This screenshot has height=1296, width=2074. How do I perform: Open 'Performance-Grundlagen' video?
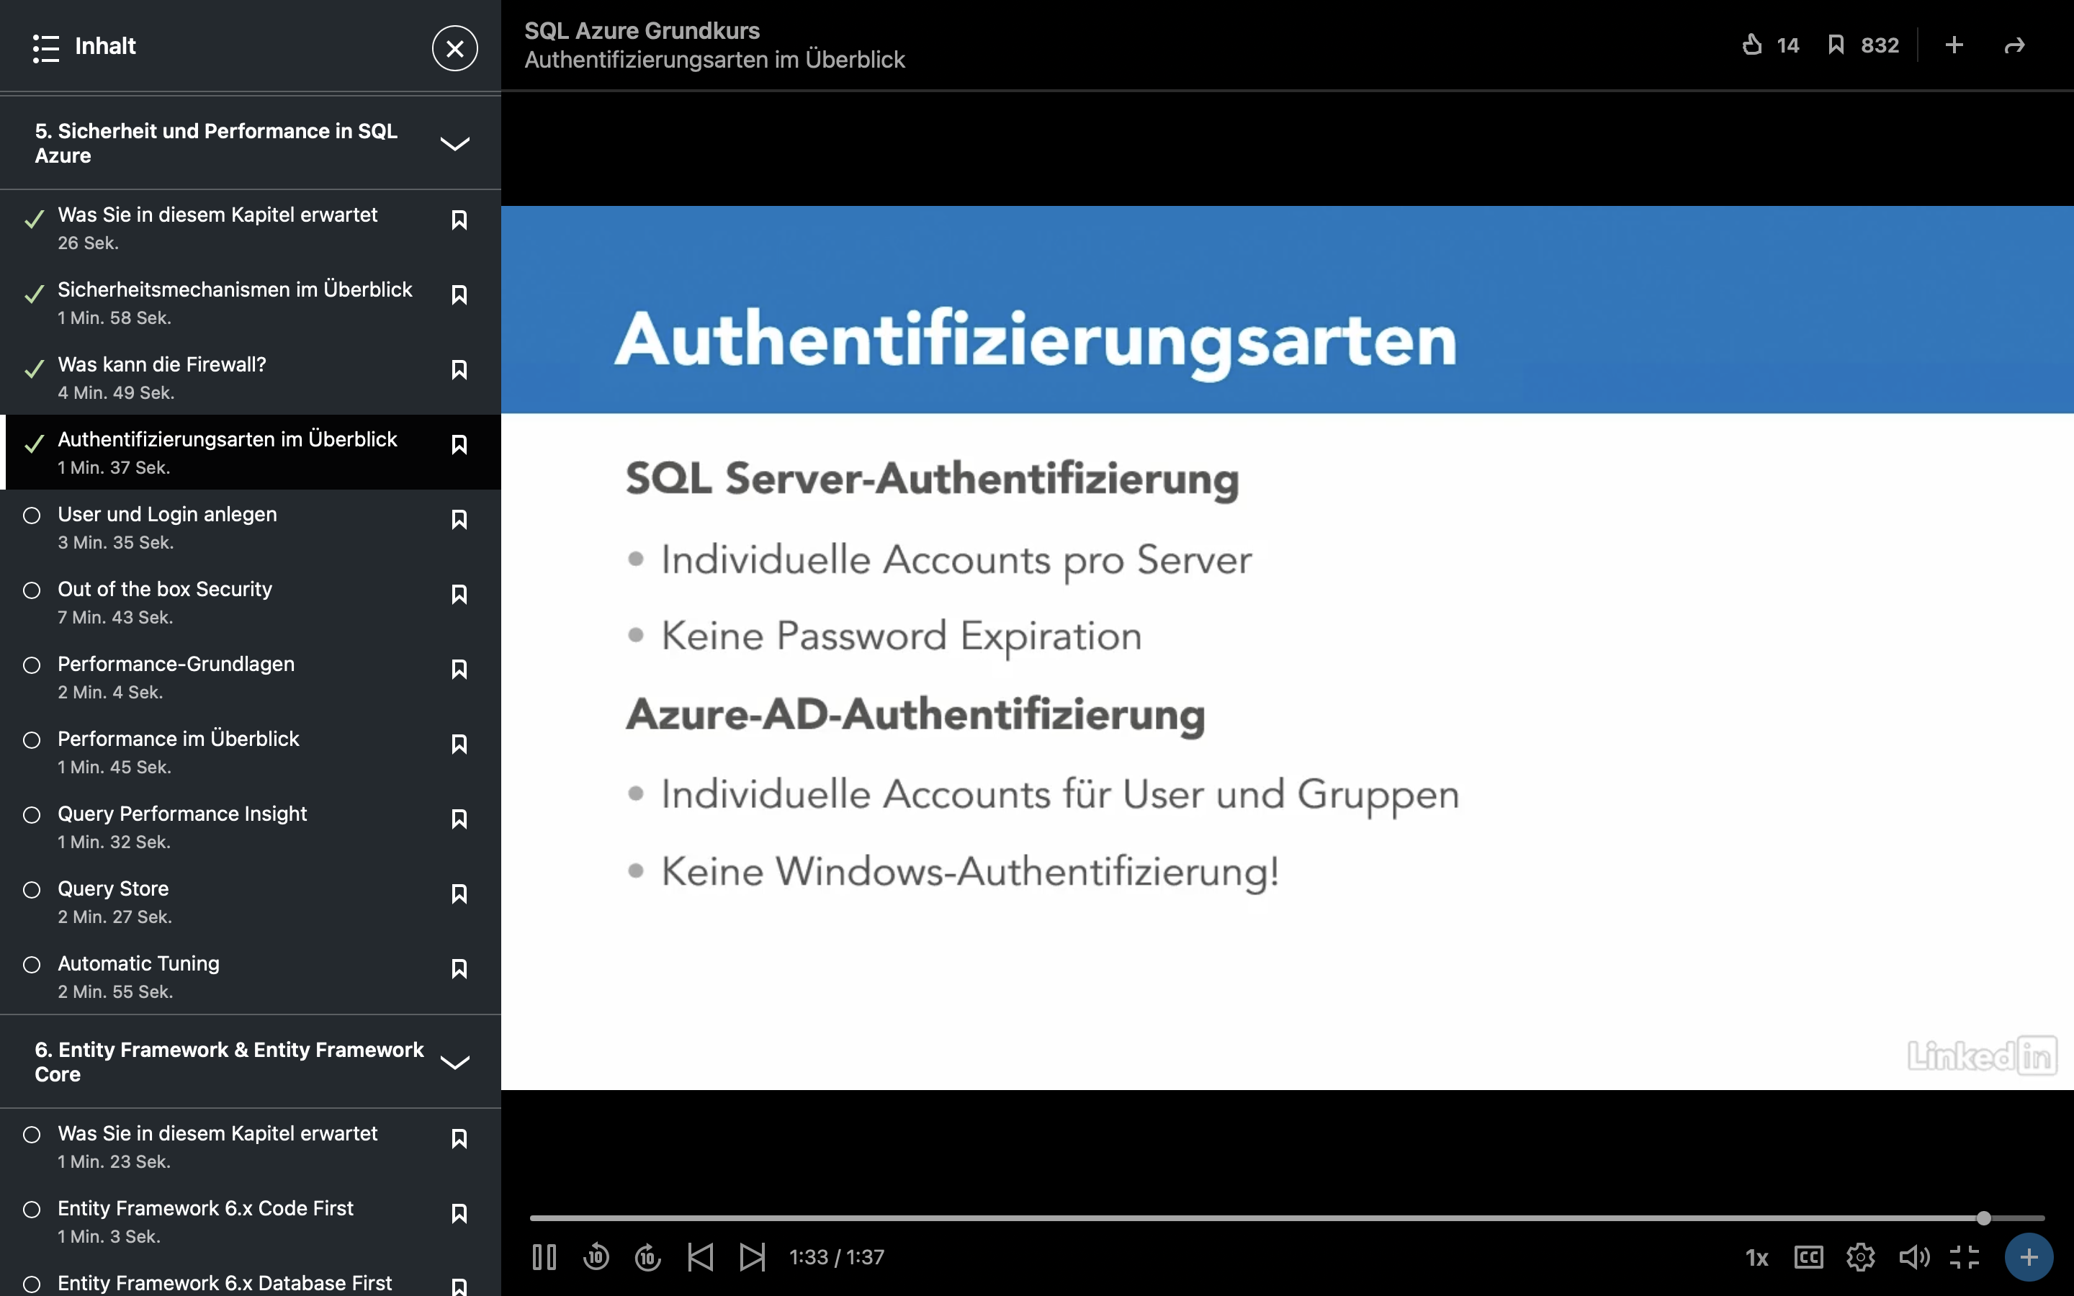point(251,677)
